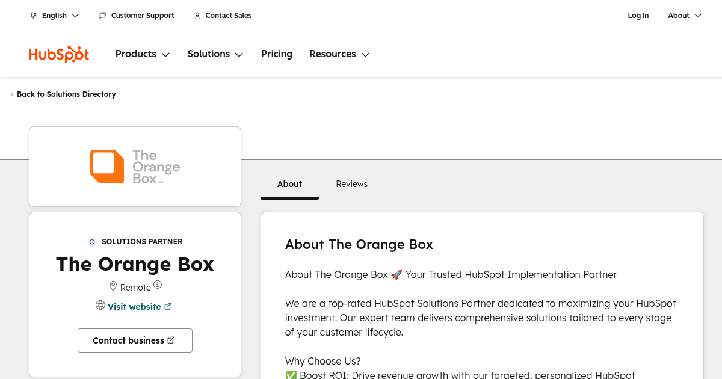
Task: Open the Pricing page
Action: tap(277, 54)
